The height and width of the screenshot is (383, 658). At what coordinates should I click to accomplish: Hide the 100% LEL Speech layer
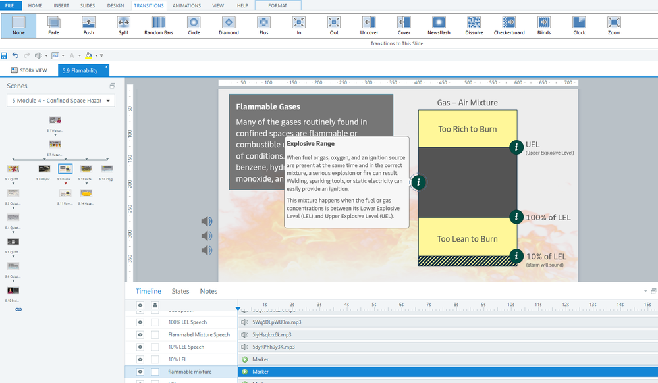pos(140,322)
